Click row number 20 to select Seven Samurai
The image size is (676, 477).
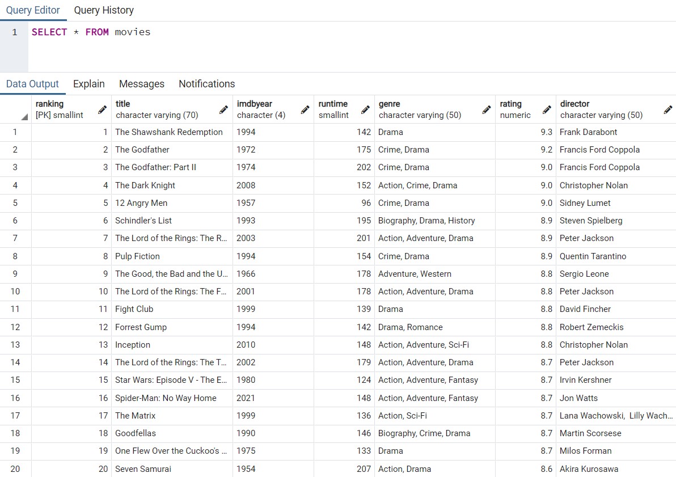click(14, 469)
